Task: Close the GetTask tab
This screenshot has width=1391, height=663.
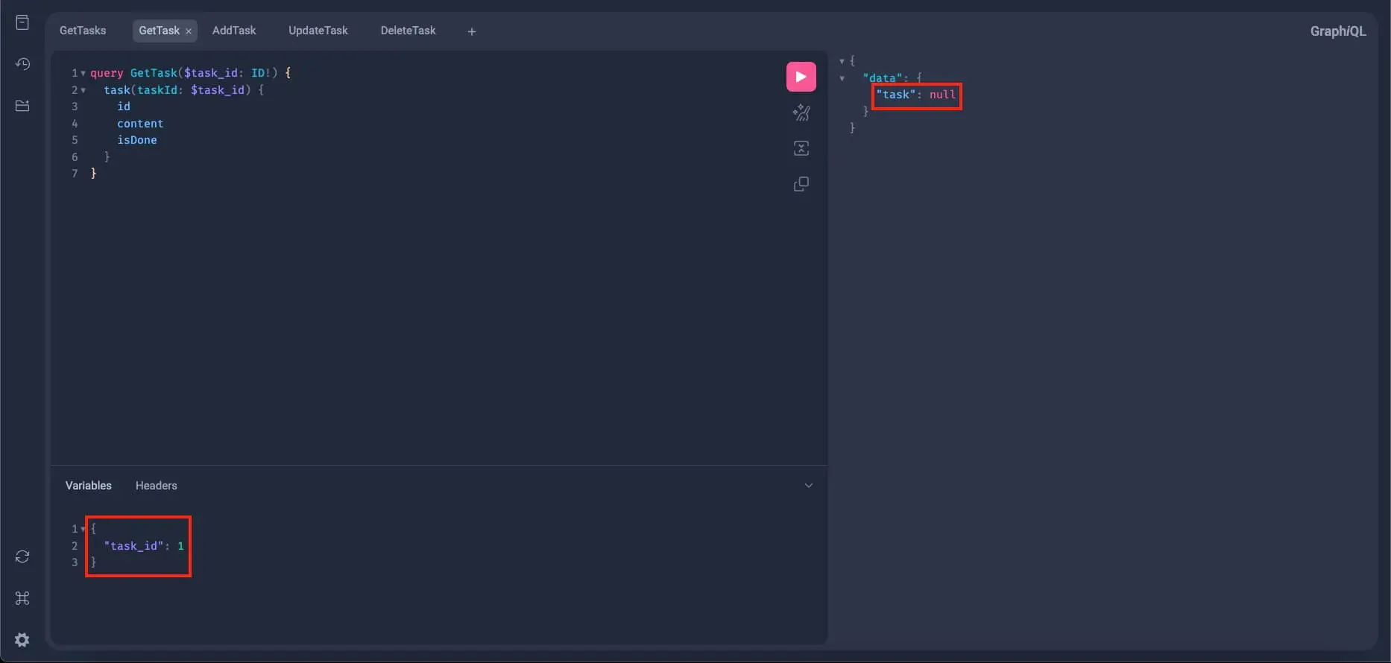Action: click(189, 31)
